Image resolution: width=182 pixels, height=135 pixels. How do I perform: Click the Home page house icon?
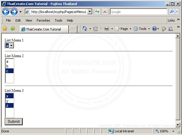point(85,29)
